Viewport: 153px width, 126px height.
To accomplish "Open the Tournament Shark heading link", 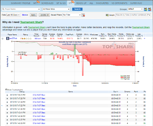I will tap(31, 22).
